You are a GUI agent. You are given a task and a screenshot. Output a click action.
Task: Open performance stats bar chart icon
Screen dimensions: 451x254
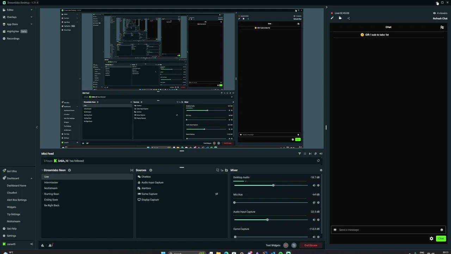point(43,245)
